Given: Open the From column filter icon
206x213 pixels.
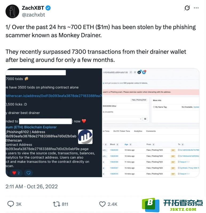Looking at the screenshot, I should (153, 145).
